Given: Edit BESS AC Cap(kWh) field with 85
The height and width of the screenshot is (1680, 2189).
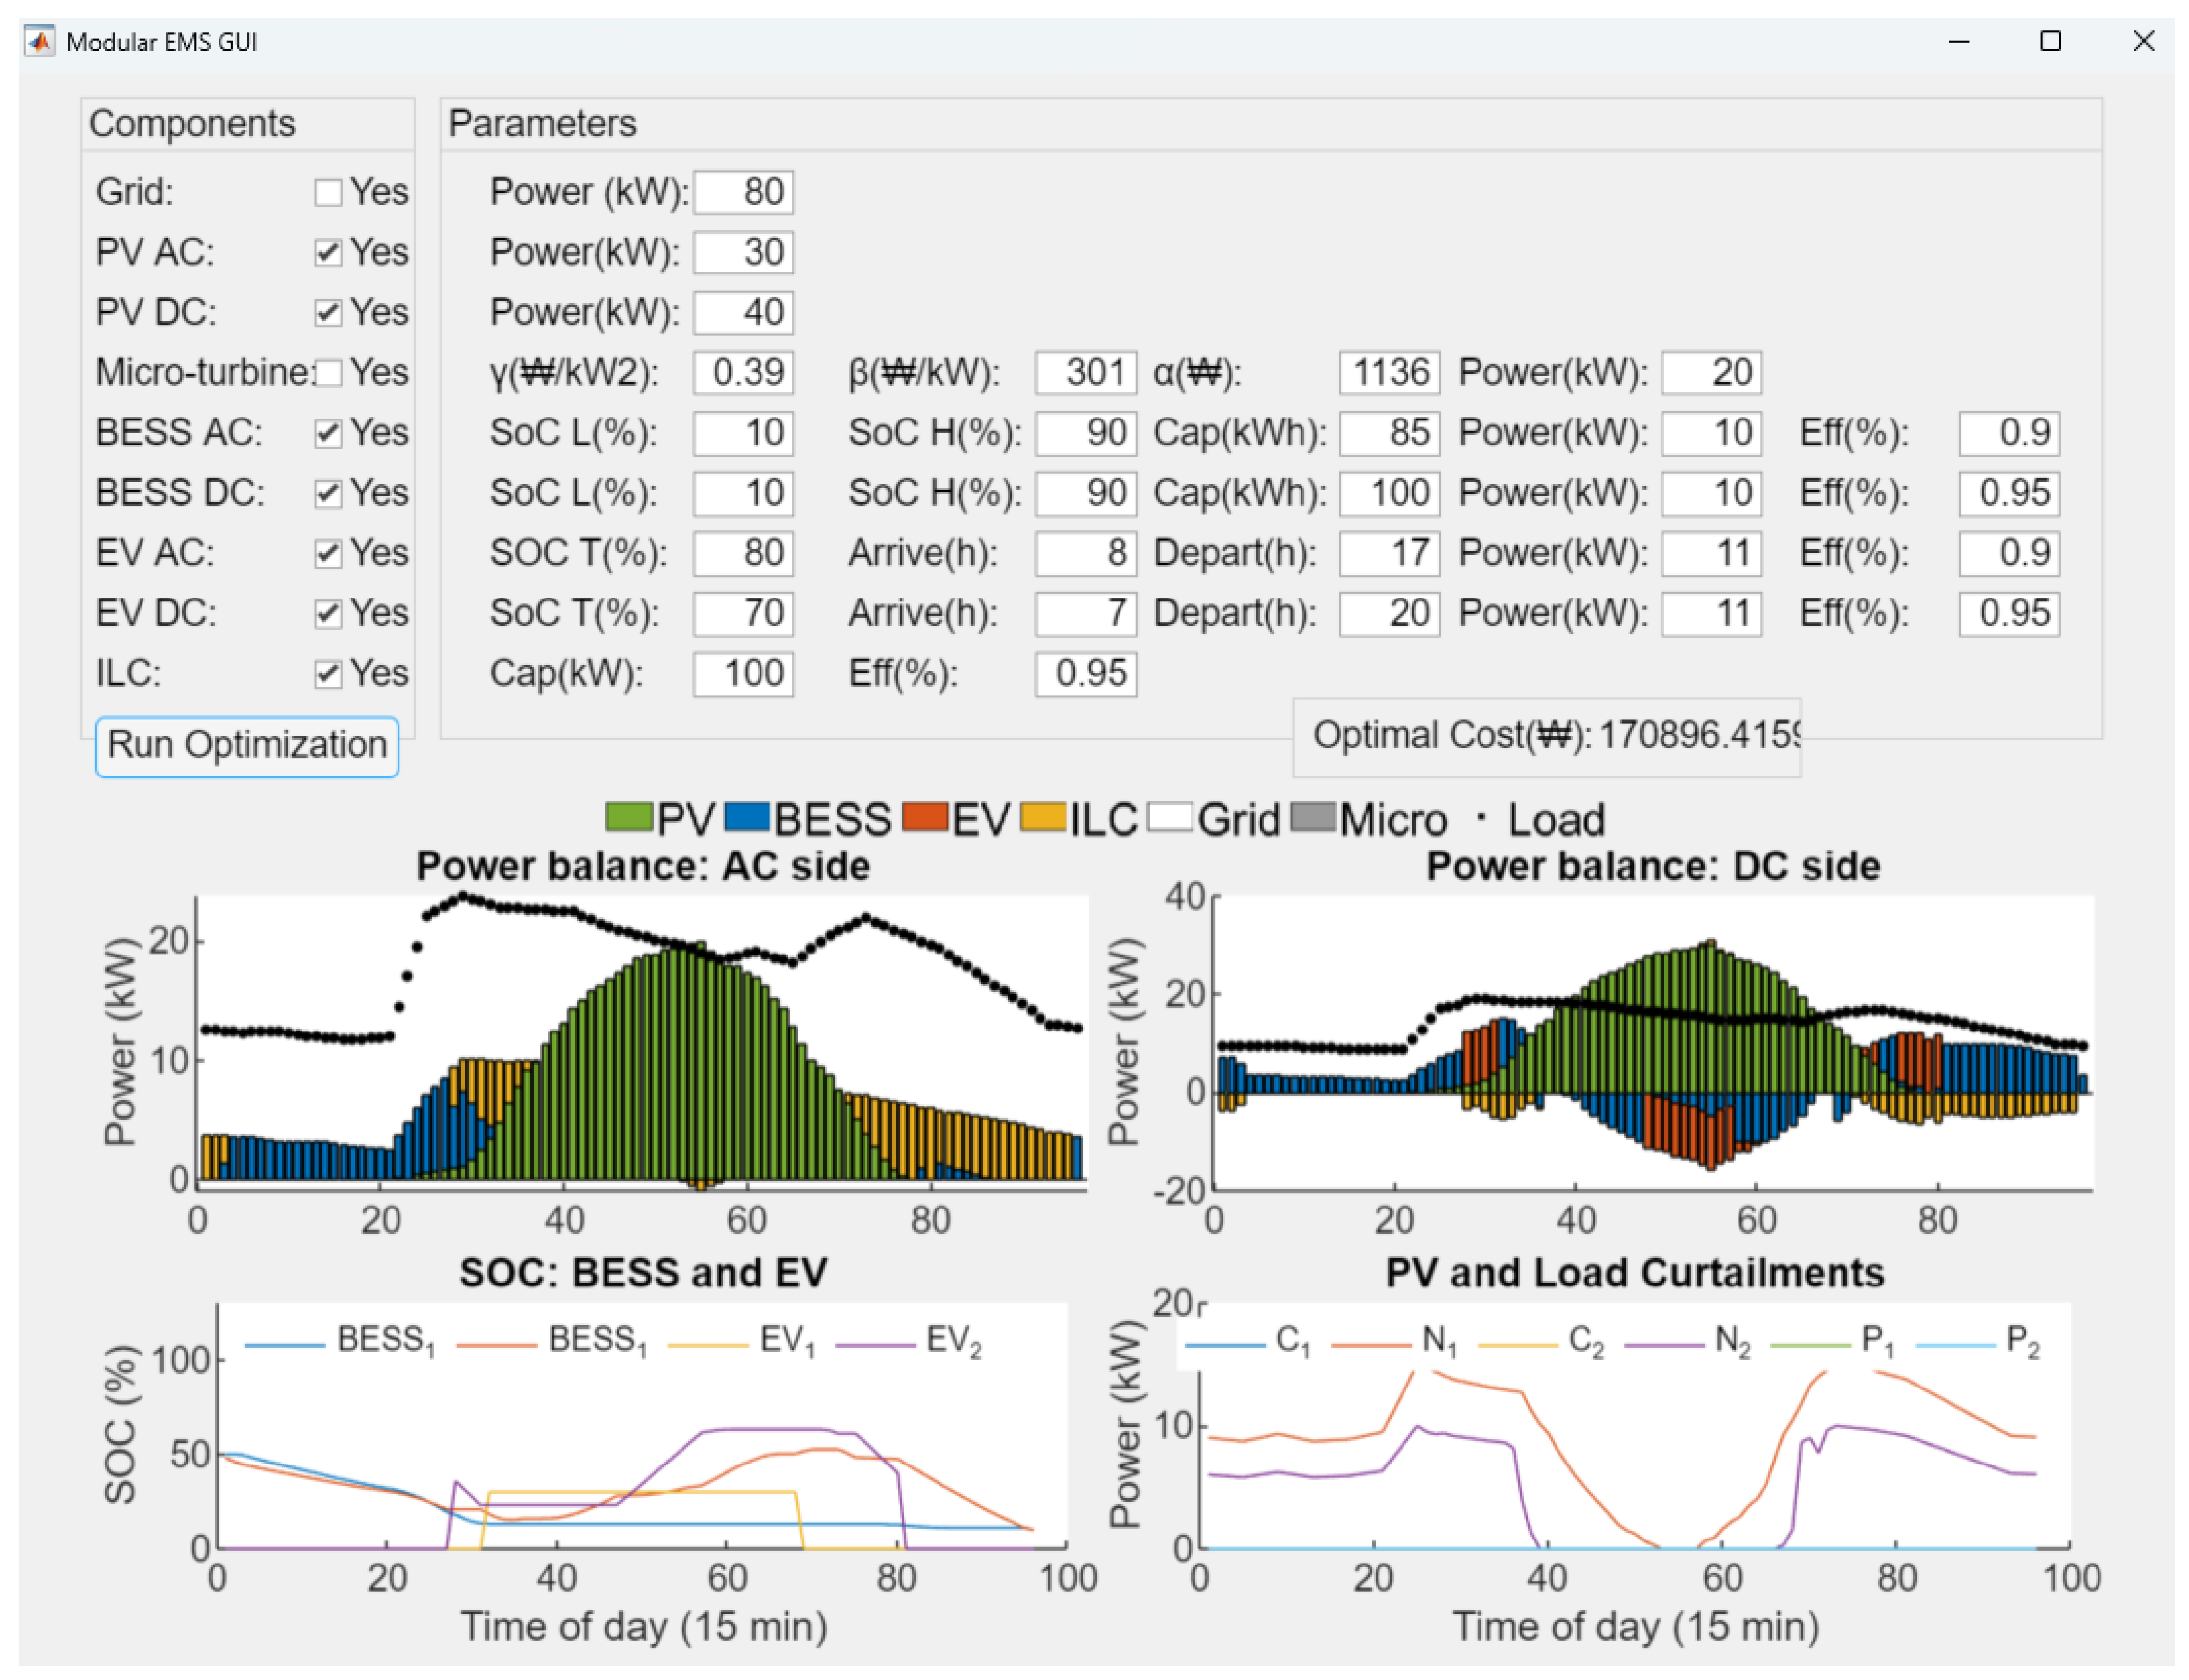Looking at the screenshot, I should click(1389, 433).
